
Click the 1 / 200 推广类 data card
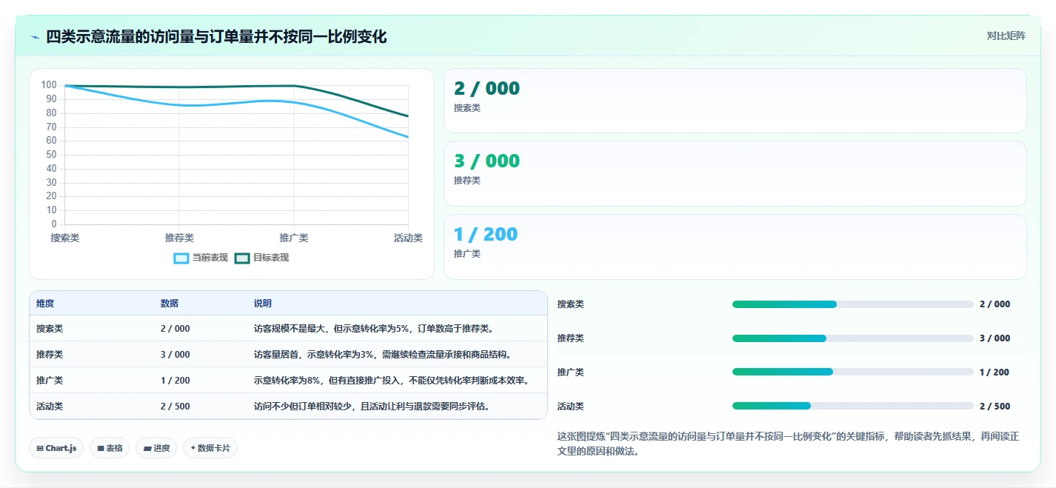[735, 247]
